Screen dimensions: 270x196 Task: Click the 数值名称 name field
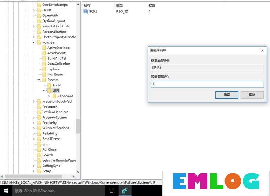click(207, 67)
